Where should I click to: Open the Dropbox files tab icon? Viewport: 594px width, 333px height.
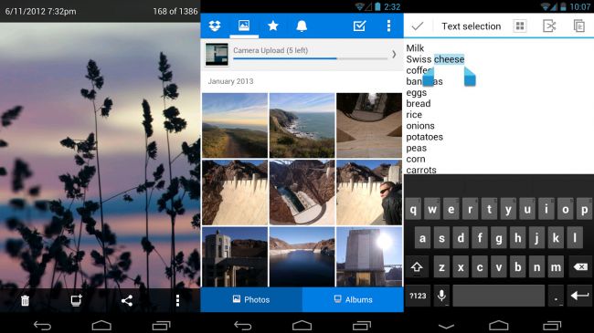[215, 26]
